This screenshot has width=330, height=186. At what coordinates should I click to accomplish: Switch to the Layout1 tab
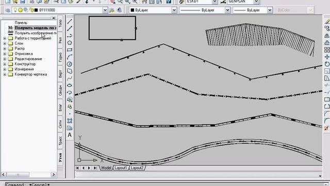pyautogui.click(x=121, y=168)
